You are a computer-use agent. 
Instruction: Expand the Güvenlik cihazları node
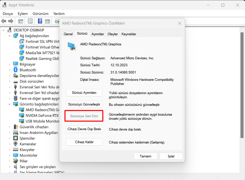pos(10,127)
